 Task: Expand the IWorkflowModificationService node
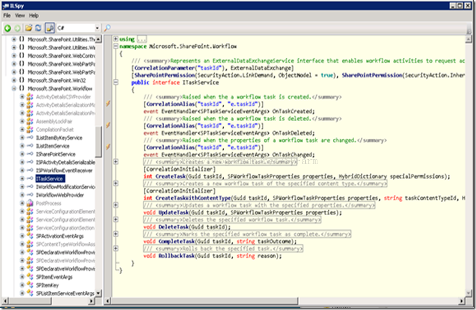point(22,187)
